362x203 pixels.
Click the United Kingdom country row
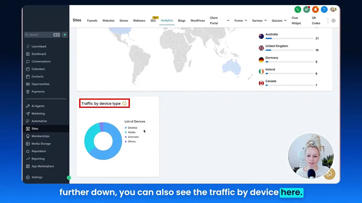[x=288, y=48]
